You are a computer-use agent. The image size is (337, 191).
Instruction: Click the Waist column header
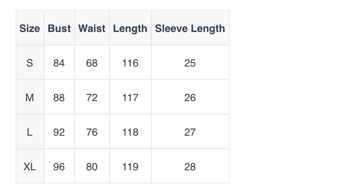coord(92,28)
